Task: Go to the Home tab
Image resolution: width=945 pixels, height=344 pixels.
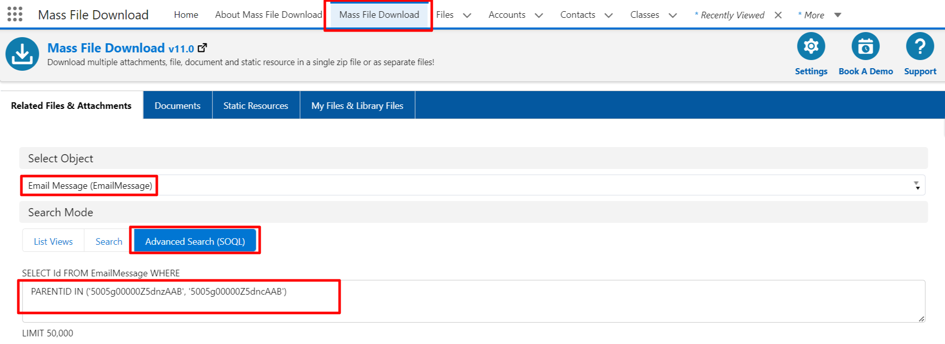Action: 186,15
